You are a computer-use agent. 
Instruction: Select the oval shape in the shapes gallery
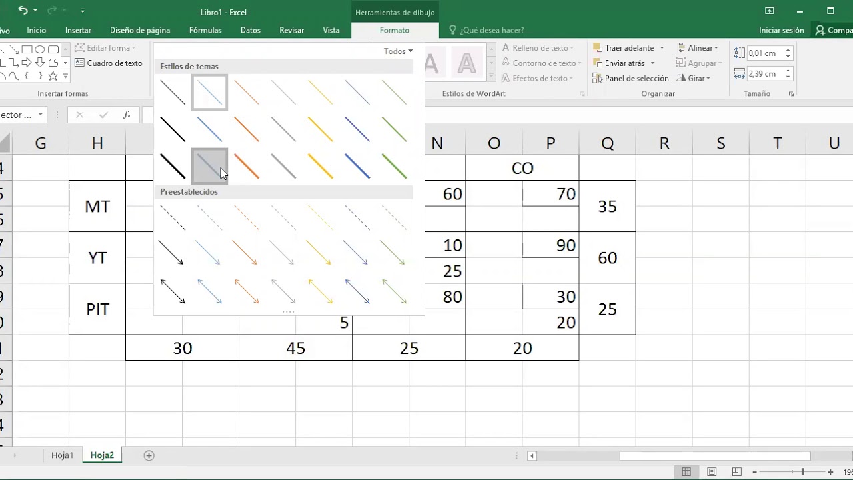click(40, 49)
